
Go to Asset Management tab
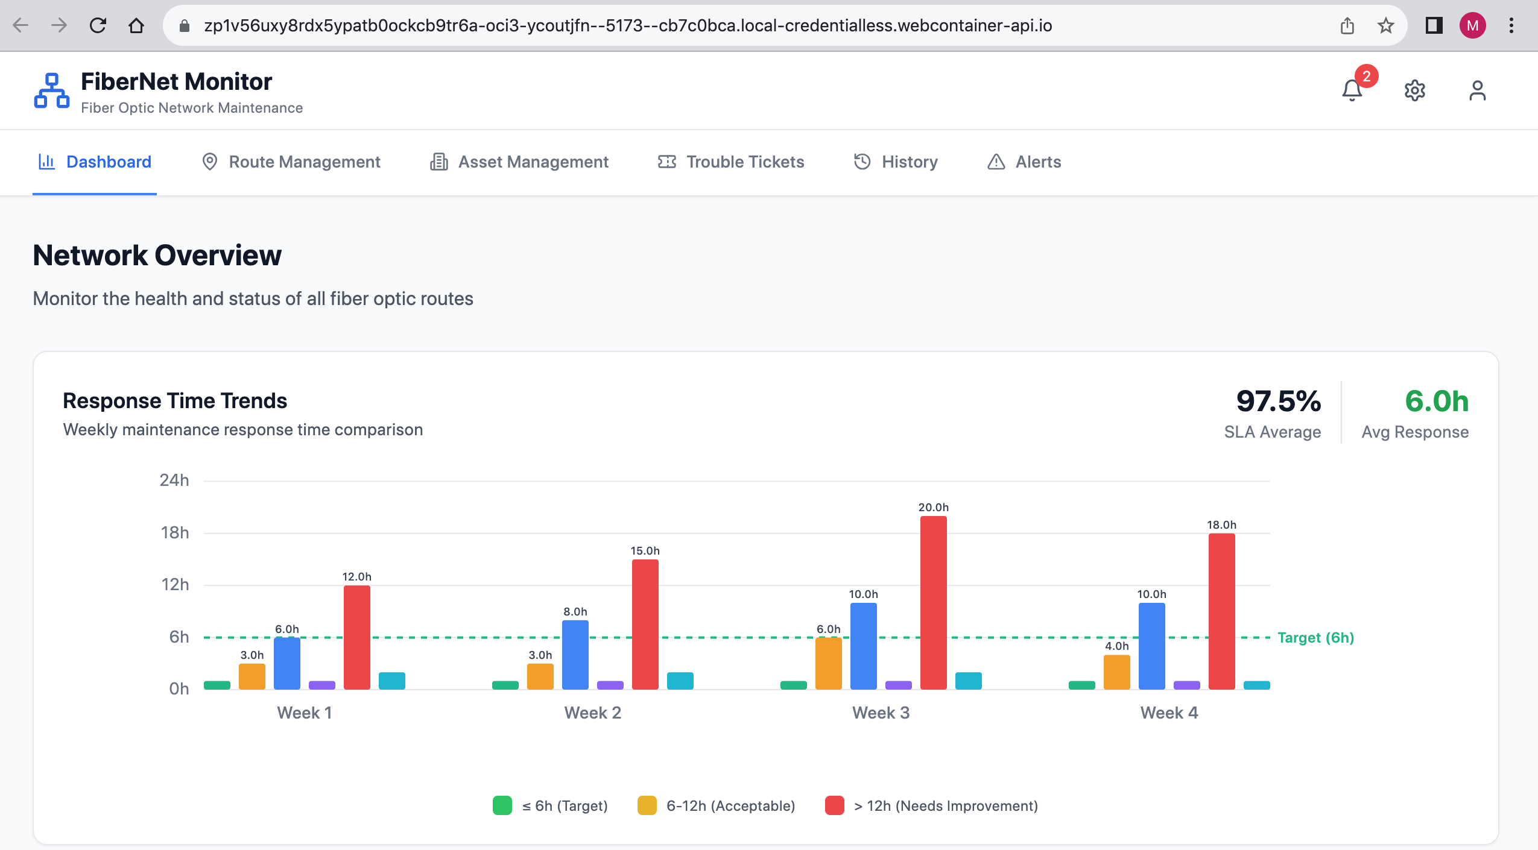coord(519,162)
